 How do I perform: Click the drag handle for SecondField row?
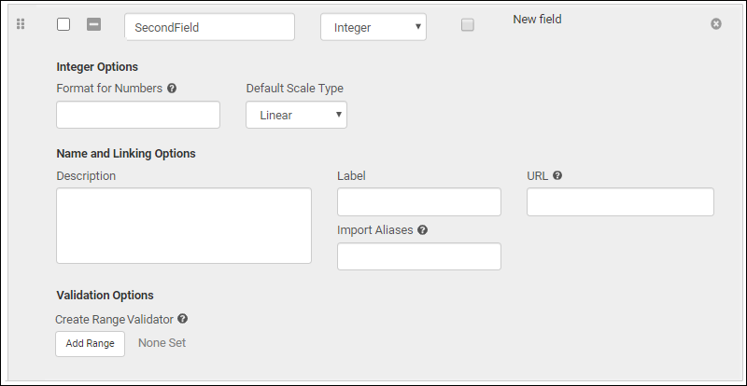click(21, 24)
